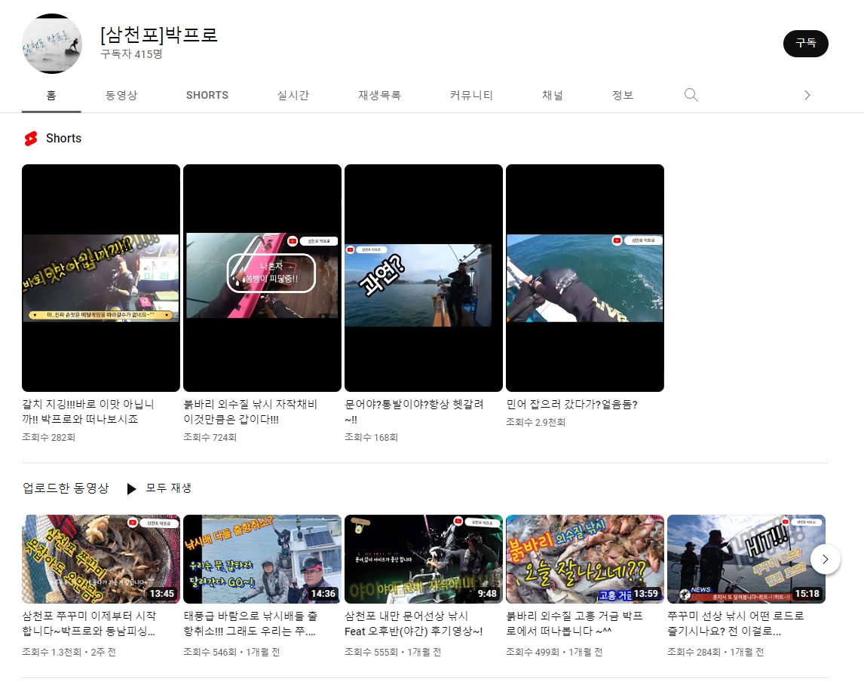The width and height of the screenshot is (864, 685).
Task: Select the 실시간 tab
Action: click(x=293, y=95)
